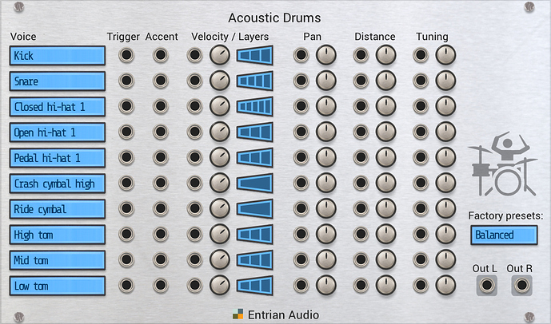The image size is (551, 324).
Task: Open the Pedal hi-hat 1 voice selector
Action: (x=58, y=158)
